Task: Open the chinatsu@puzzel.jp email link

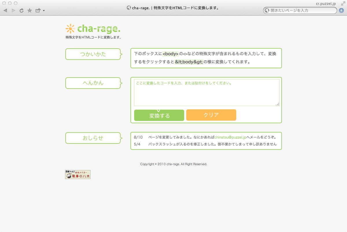Action: pos(230,137)
